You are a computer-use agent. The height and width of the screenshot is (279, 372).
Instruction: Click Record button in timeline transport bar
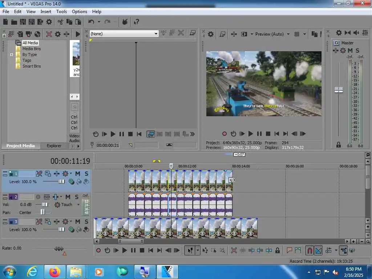pos(98,250)
